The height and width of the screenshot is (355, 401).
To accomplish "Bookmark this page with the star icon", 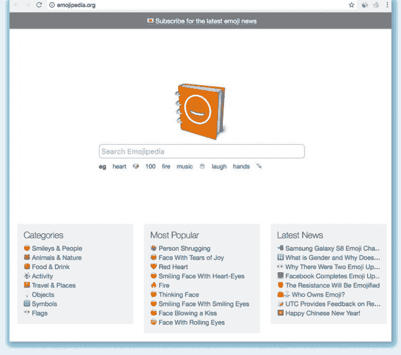I will point(352,5).
